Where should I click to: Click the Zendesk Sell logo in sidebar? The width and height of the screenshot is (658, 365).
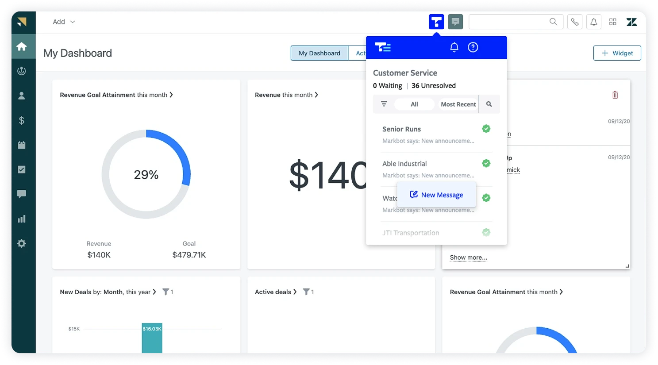pyautogui.click(x=22, y=22)
